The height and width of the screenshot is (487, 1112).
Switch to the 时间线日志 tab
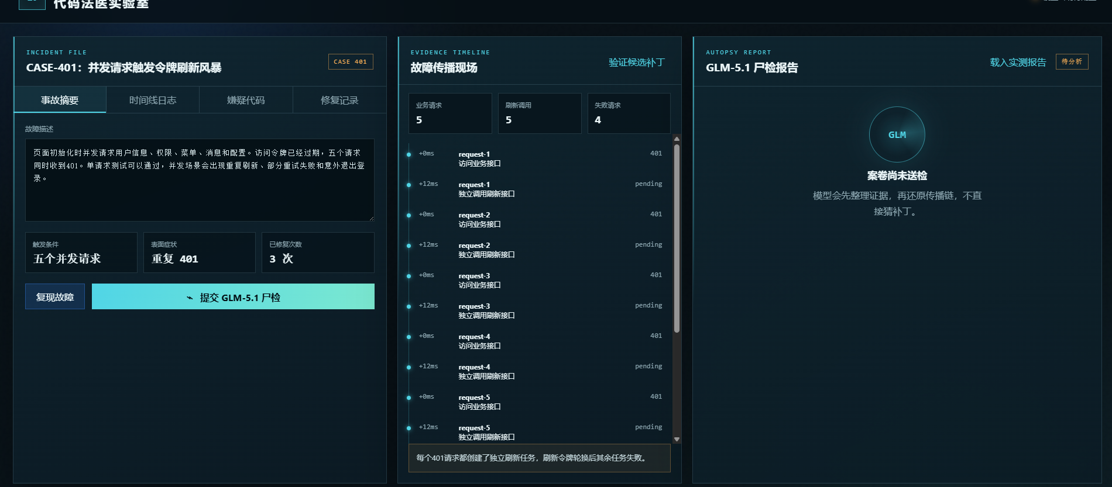click(153, 100)
